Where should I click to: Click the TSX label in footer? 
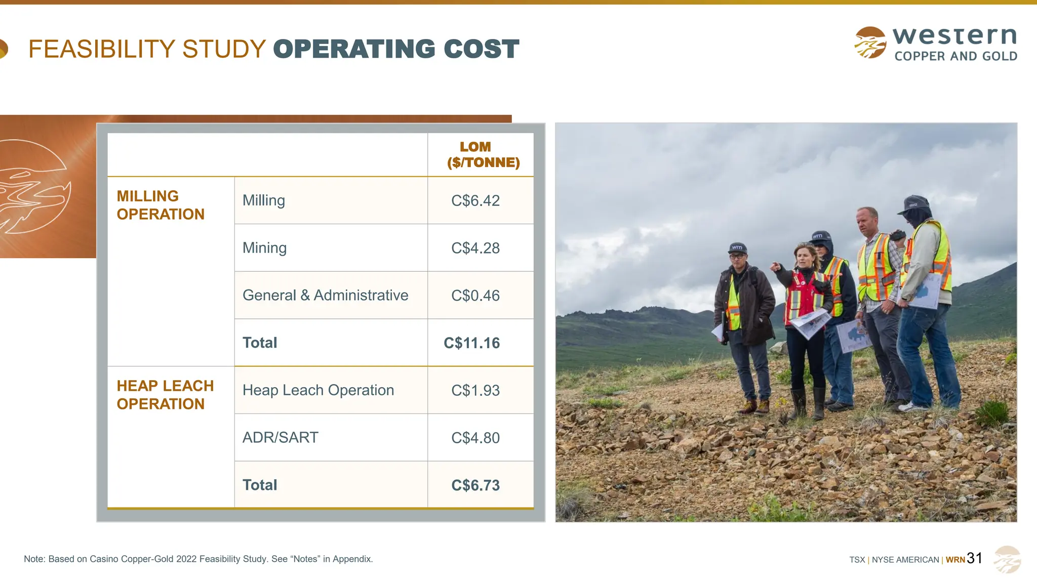click(x=857, y=560)
